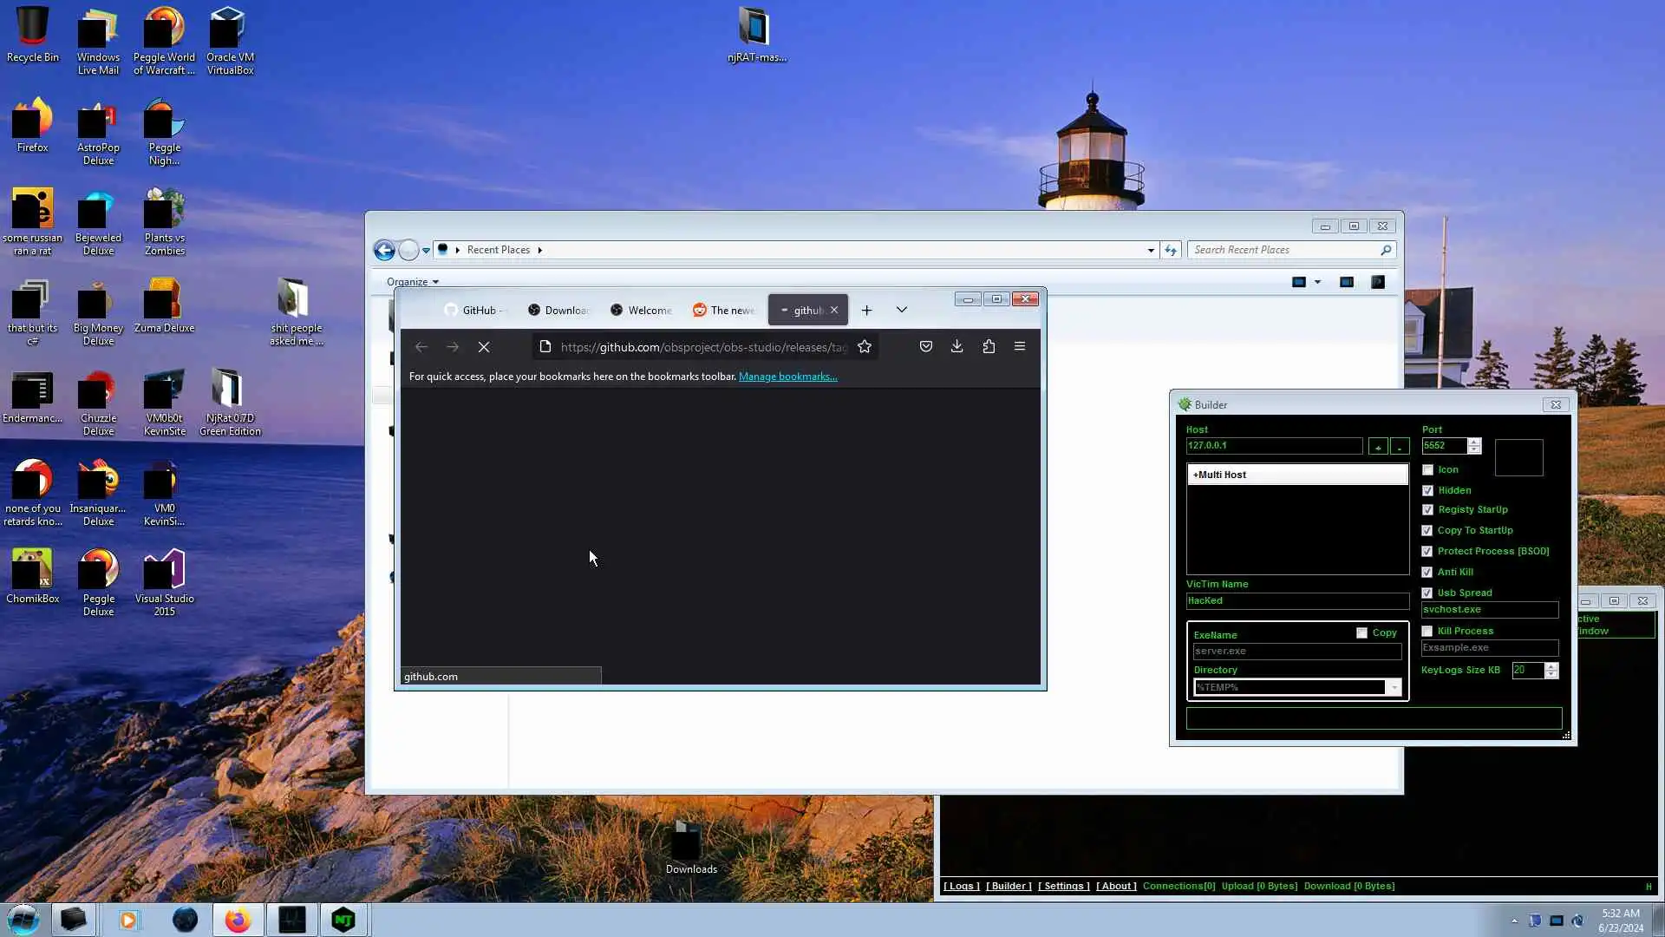This screenshot has width=1665, height=937.
Task: Click the Manage bookmarks link
Action: click(x=787, y=377)
